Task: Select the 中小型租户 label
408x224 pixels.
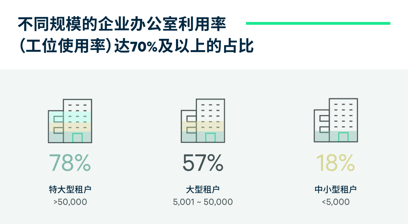Action: 335,189
